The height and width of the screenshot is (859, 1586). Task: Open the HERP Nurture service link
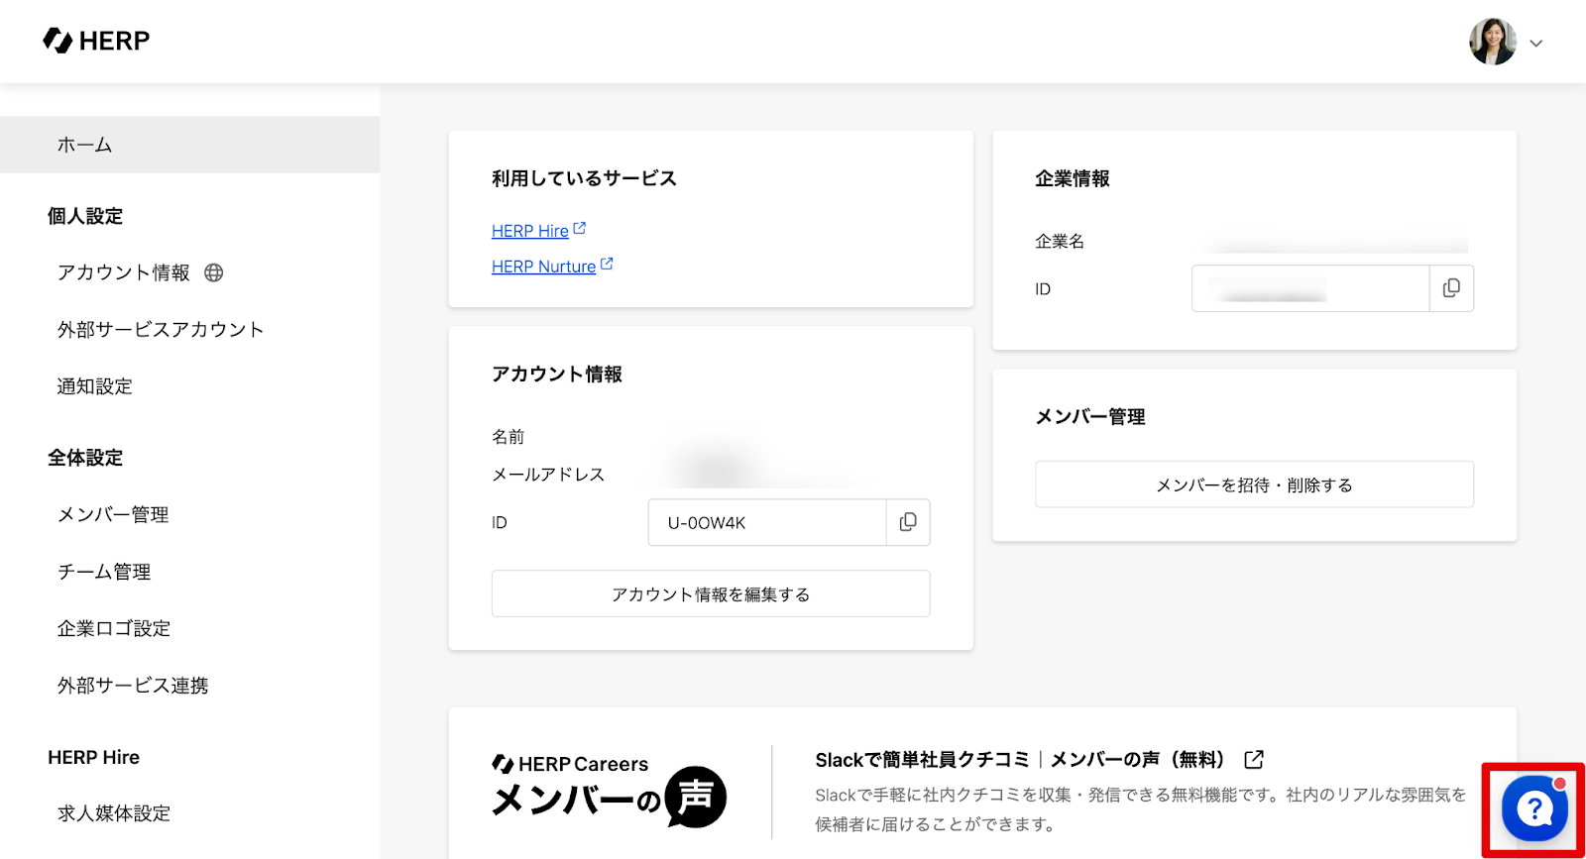point(543,267)
